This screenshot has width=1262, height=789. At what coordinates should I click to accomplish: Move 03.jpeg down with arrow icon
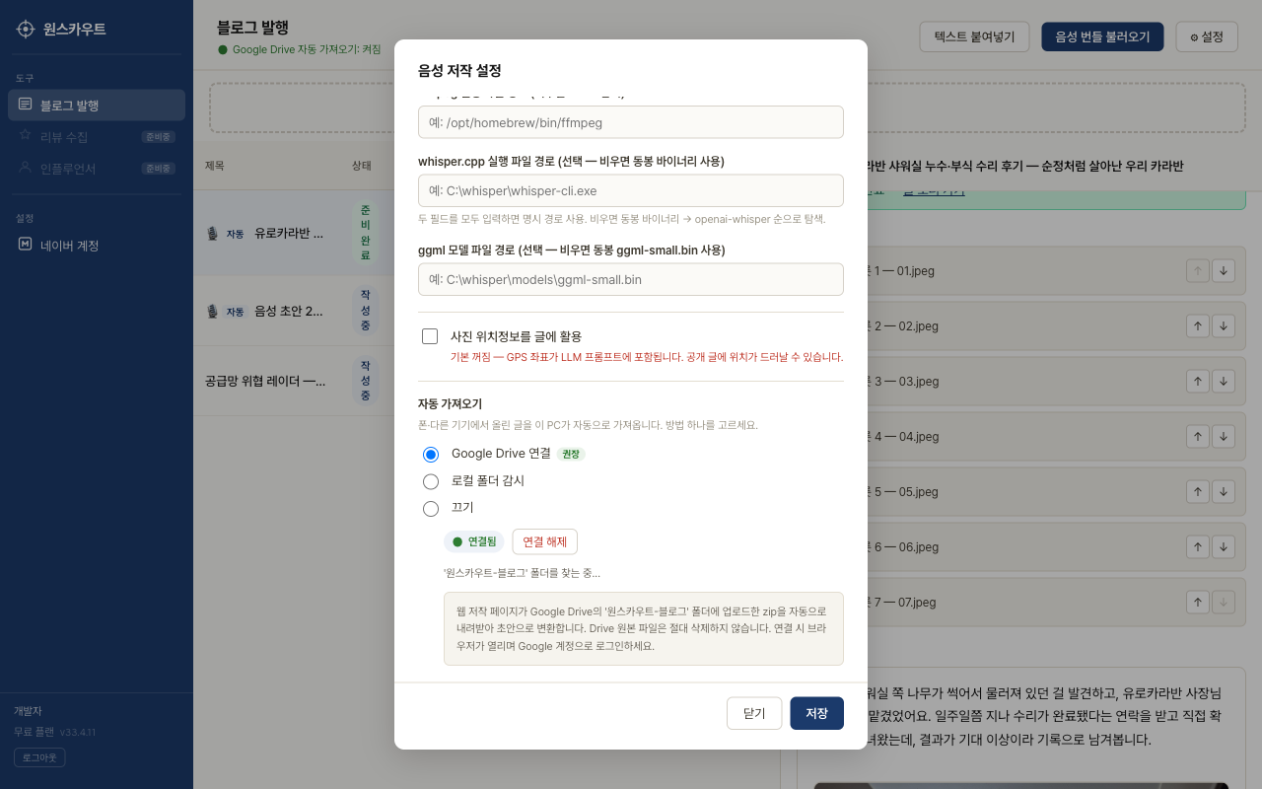[1224, 382]
